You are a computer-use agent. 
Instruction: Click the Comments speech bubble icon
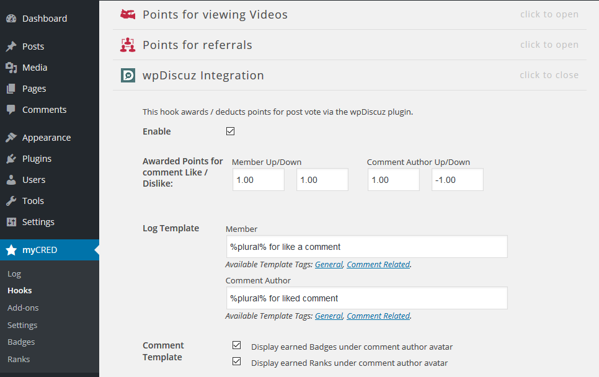[11, 110]
